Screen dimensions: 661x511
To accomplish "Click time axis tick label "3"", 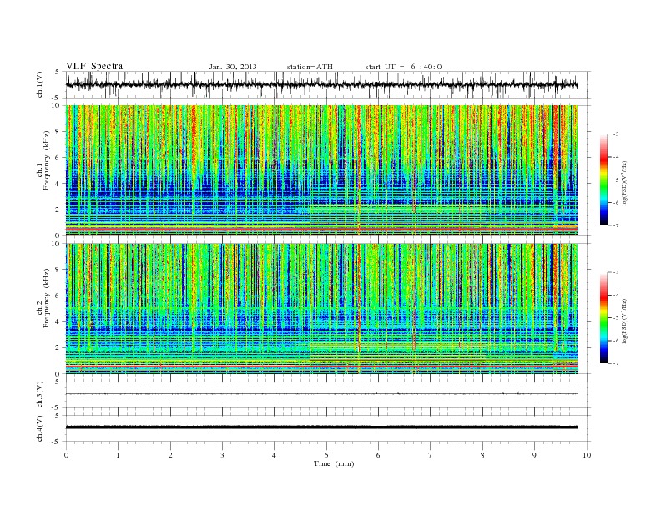I will pos(222,455).
